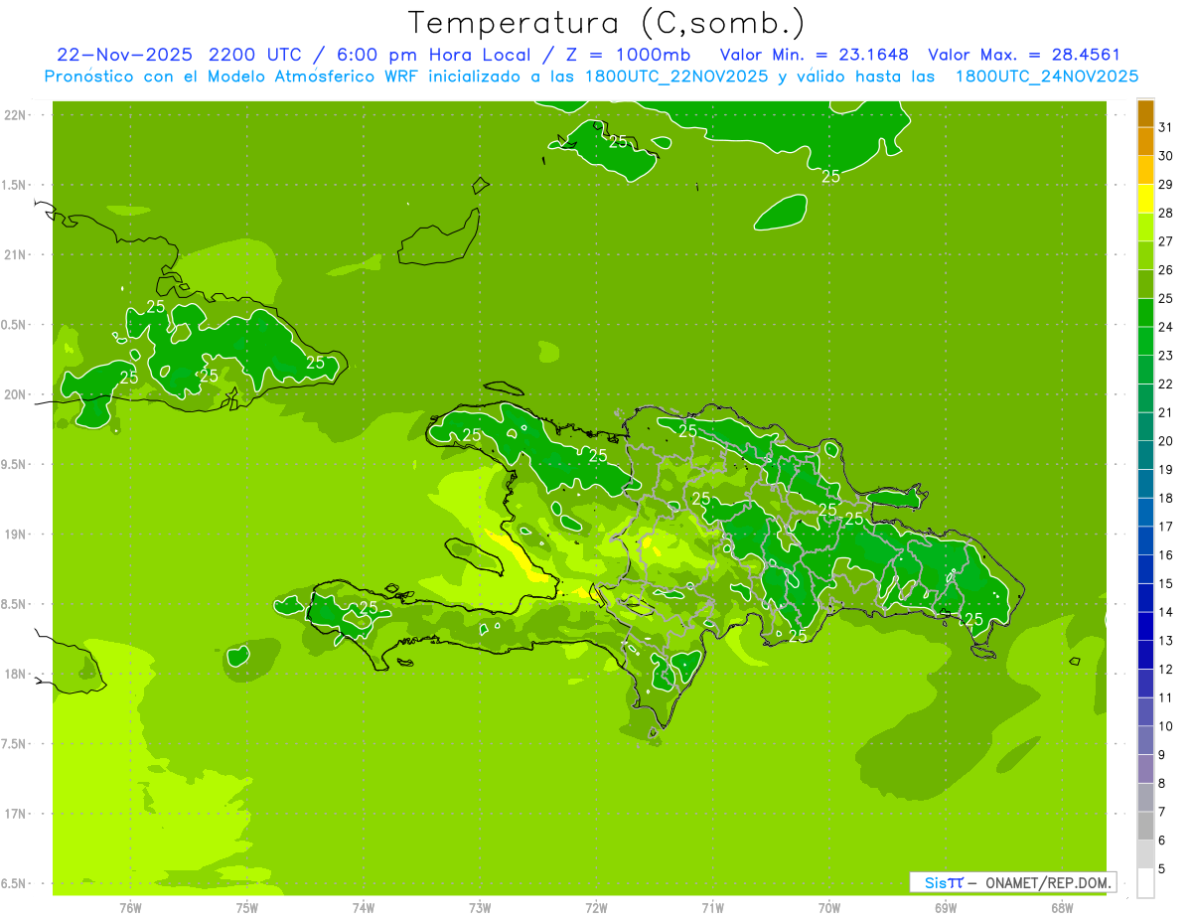The width and height of the screenshot is (1192, 921).
Task: Click the 76W longitude axis label
Action: click(x=130, y=907)
